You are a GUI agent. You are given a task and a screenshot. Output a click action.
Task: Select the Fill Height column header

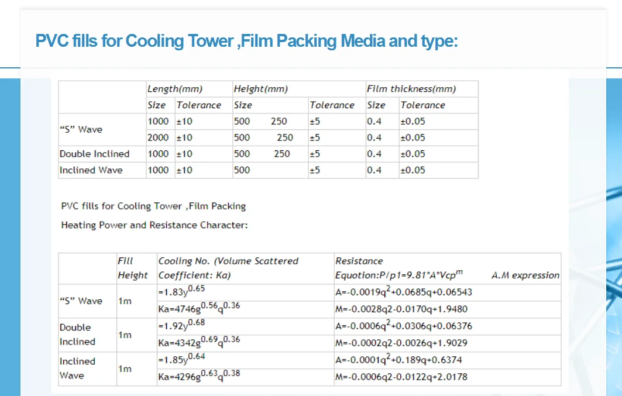(x=132, y=268)
